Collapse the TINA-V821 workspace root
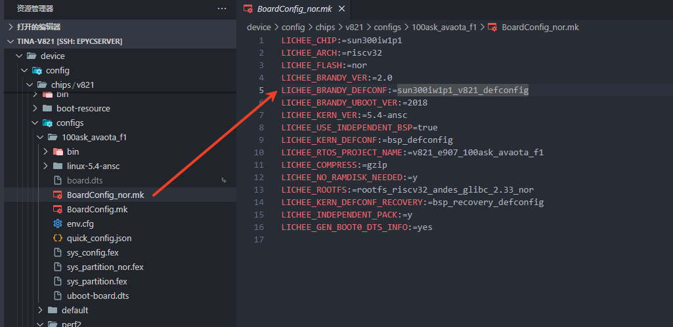The height and width of the screenshot is (327, 673). [11, 41]
